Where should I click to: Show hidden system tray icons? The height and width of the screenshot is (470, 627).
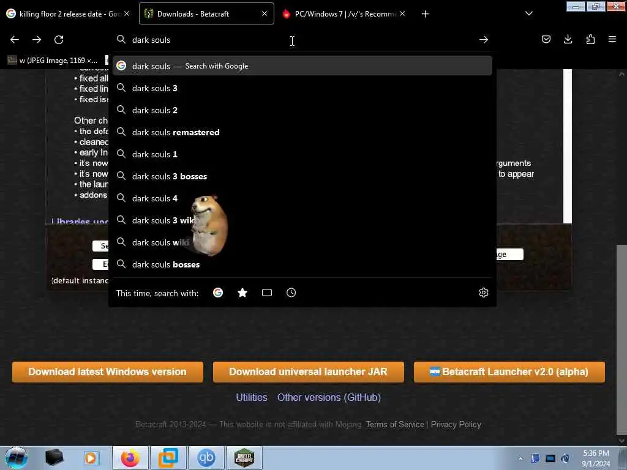520,458
